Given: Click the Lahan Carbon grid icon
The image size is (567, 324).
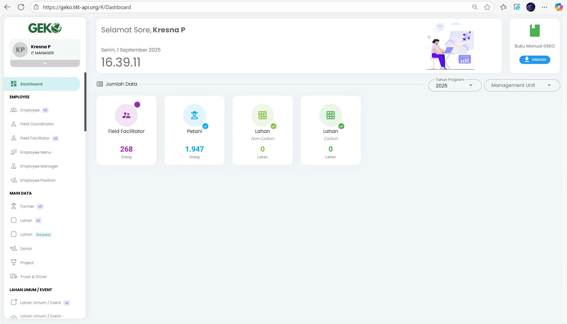Looking at the screenshot, I should coord(330,115).
